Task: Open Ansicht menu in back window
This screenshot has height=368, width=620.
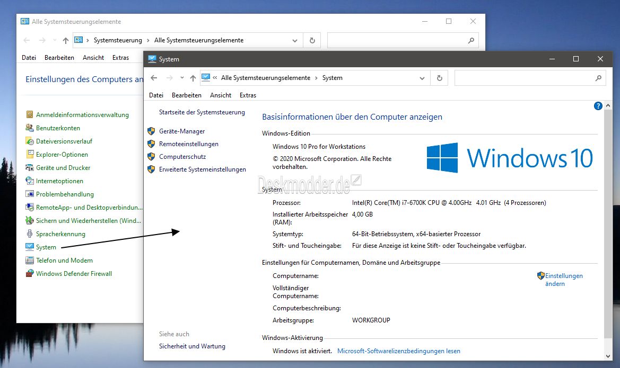Action: [x=93, y=58]
